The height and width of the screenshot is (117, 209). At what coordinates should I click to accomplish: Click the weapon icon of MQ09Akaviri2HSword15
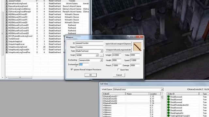pyautogui.click(x=7, y=20)
